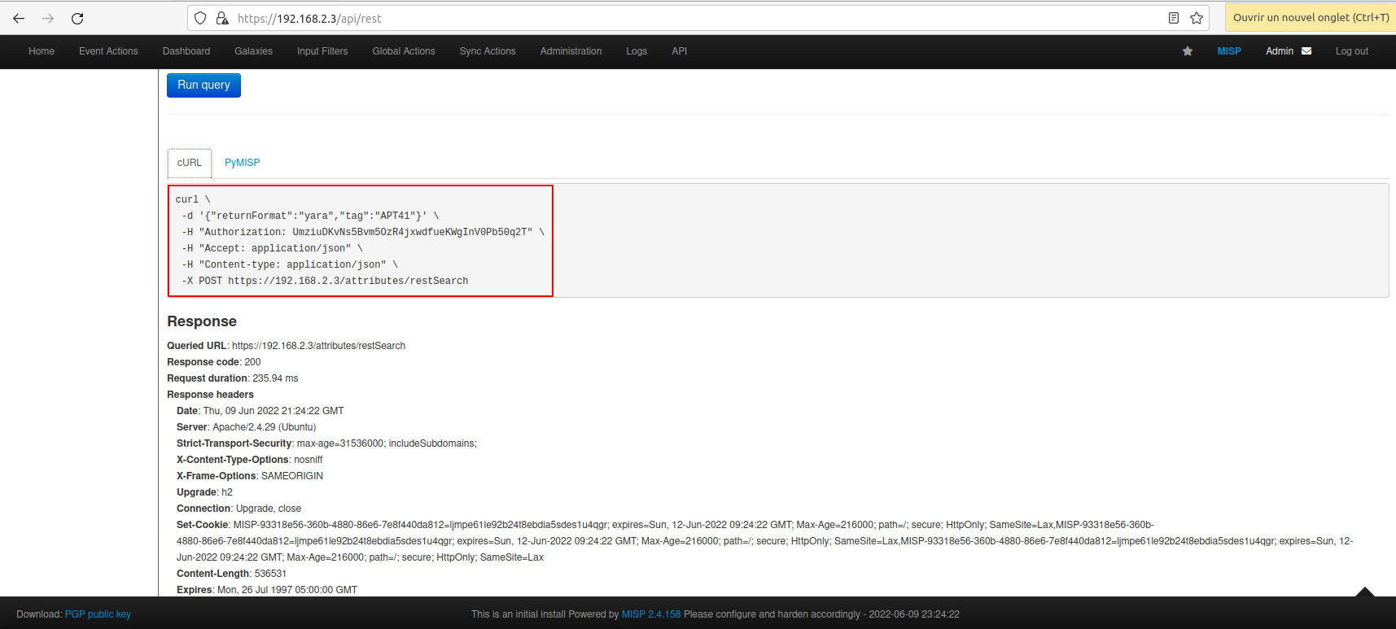Select the cURL tab
The width and height of the screenshot is (1396, 629).
(x=190, y=163)
